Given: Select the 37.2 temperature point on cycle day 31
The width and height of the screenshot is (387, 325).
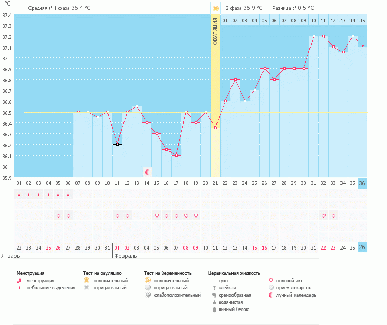Looking at the screenshot, I should (314, 36).
